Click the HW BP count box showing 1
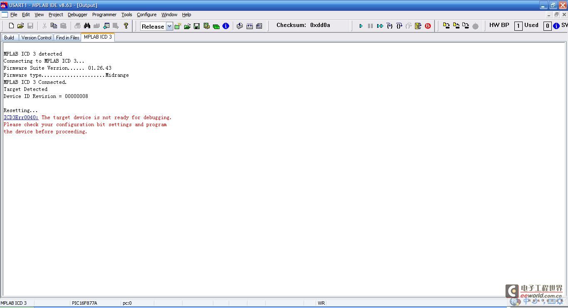Screen dimensions: 568x308 518,26
